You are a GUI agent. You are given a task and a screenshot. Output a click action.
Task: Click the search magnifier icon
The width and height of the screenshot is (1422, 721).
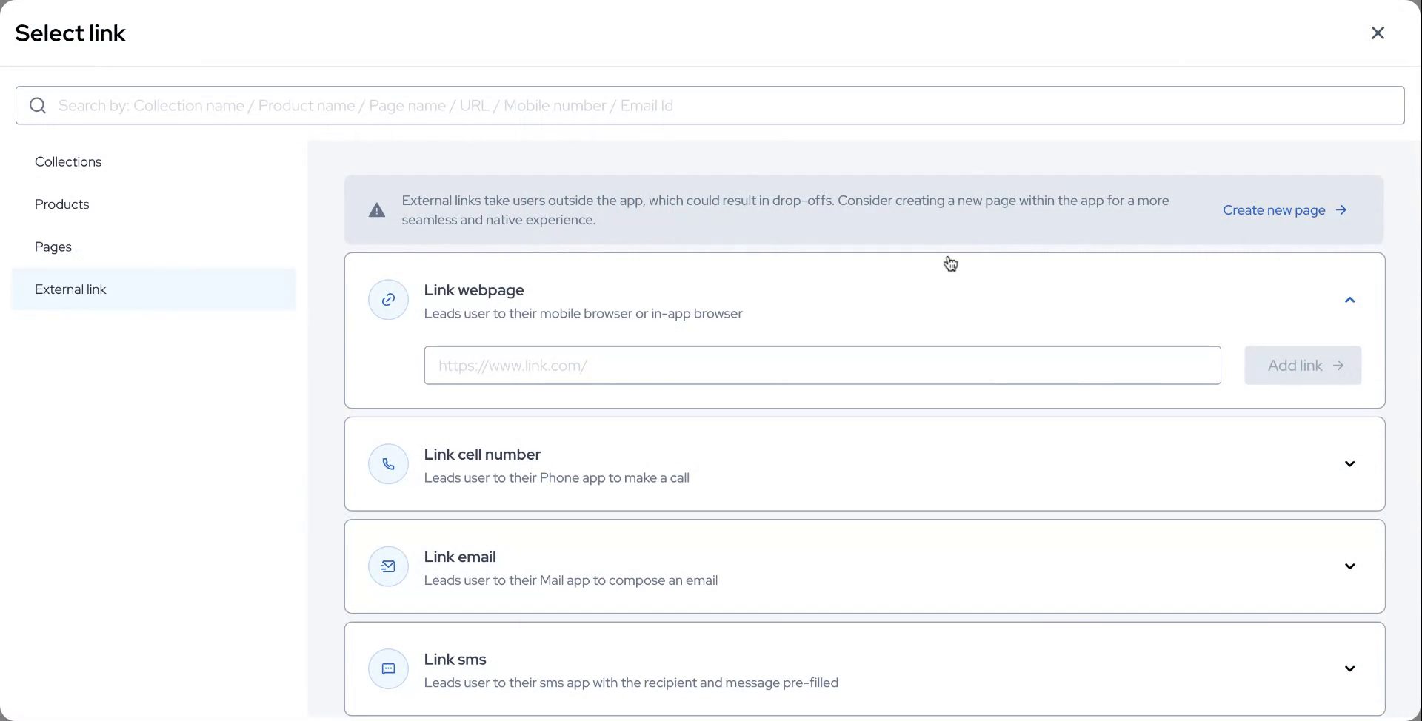click(x=38, y=106)
